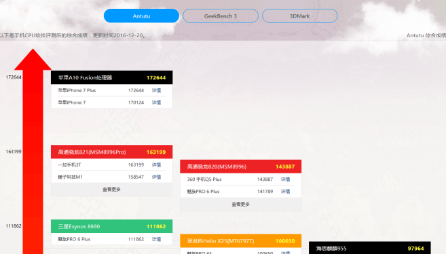Viewport: 446px width, 254px height.
Task: Open details for PRO 6 Plus 141789
Action: (x=285, y=191)
